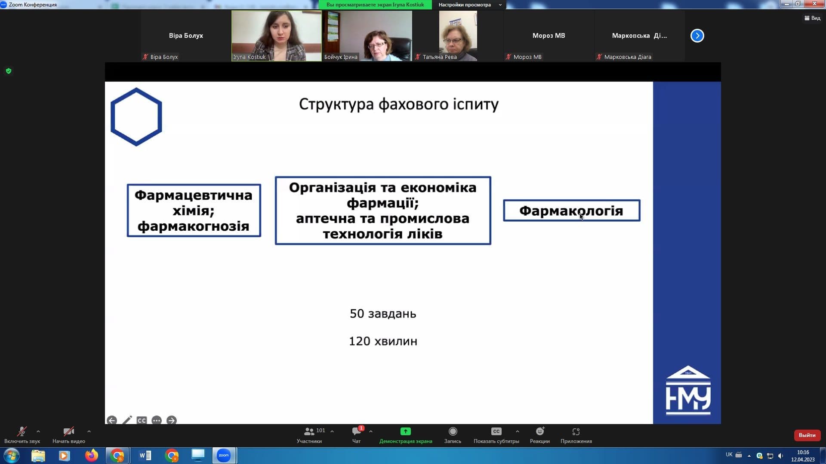Open network status tray icon

(770, 456)
